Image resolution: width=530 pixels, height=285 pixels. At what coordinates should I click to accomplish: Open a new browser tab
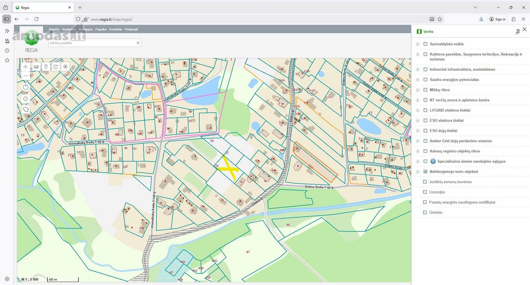(80, 8)
